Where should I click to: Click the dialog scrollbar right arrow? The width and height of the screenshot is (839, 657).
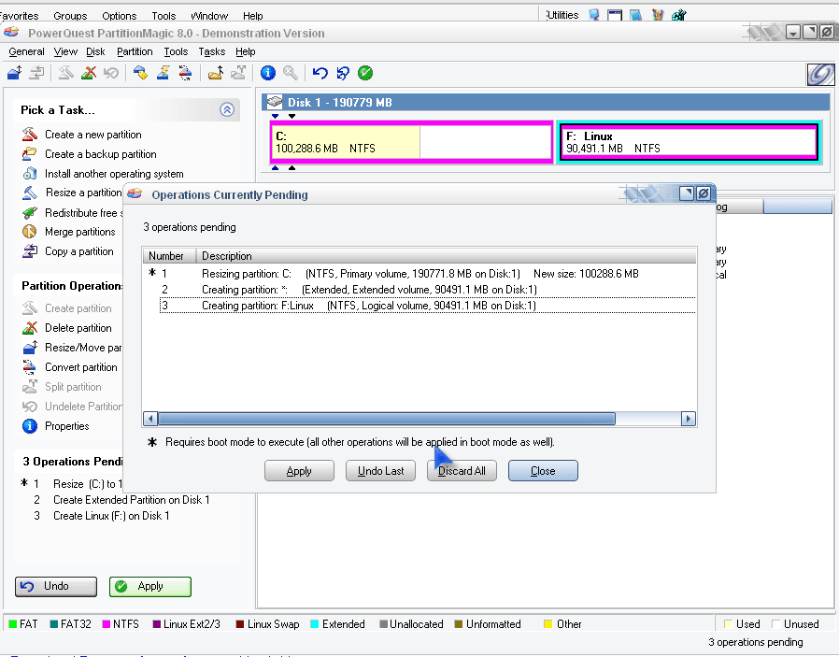pyautogui.click(x=689, y=420)
